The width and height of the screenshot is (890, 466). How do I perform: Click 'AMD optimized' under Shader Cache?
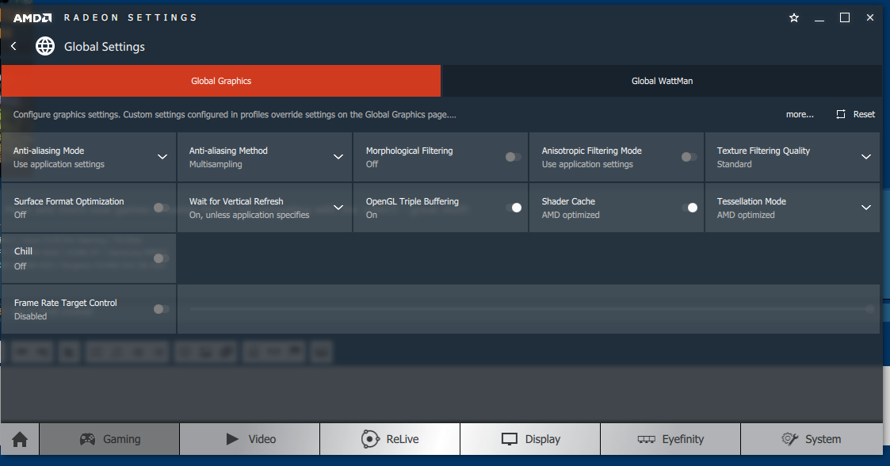coord(571,215)
